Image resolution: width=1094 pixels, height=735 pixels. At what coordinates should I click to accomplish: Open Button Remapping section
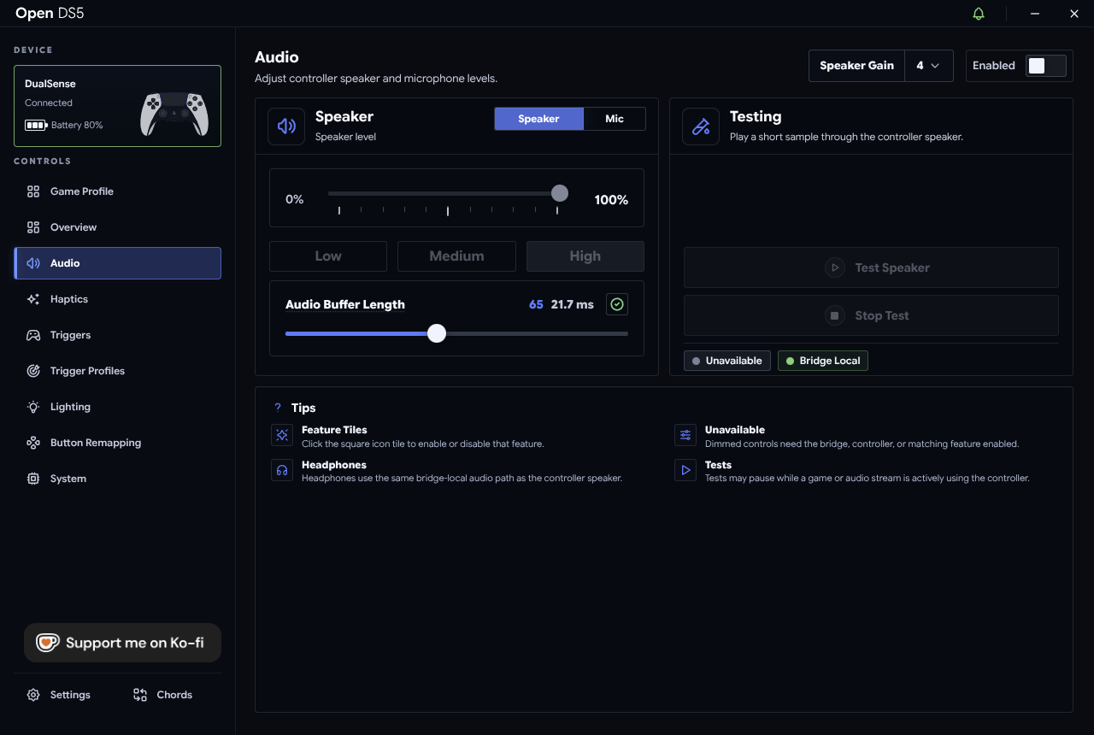coord(118,443)
